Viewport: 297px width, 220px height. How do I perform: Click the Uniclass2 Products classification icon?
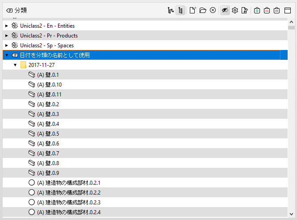click(15, 35)
